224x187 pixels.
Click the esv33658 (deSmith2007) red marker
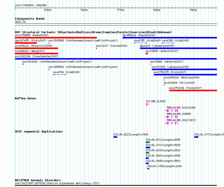147,54
